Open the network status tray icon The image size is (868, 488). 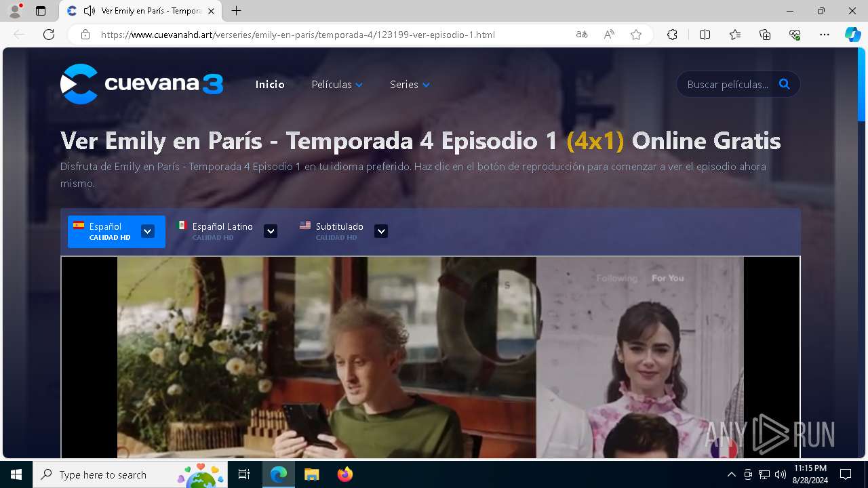coord(764,474)
